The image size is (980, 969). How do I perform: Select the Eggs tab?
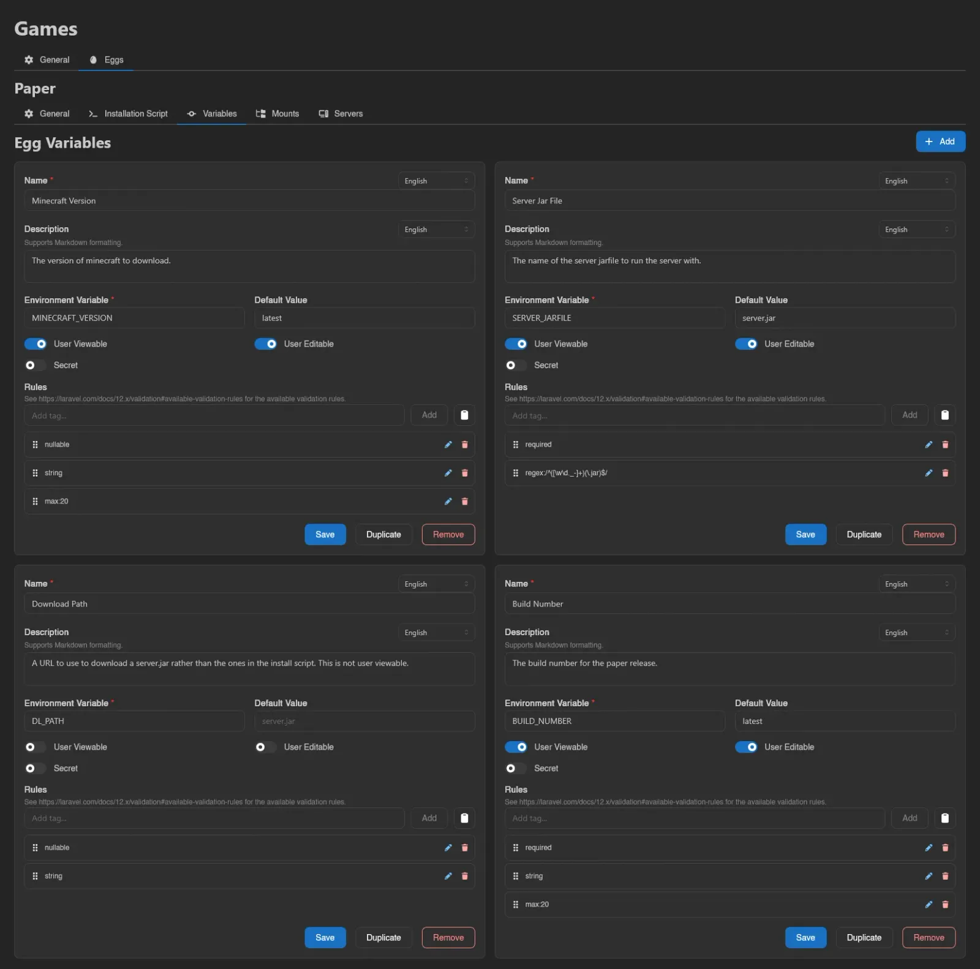pyautogui.click(x=107, y=60)
